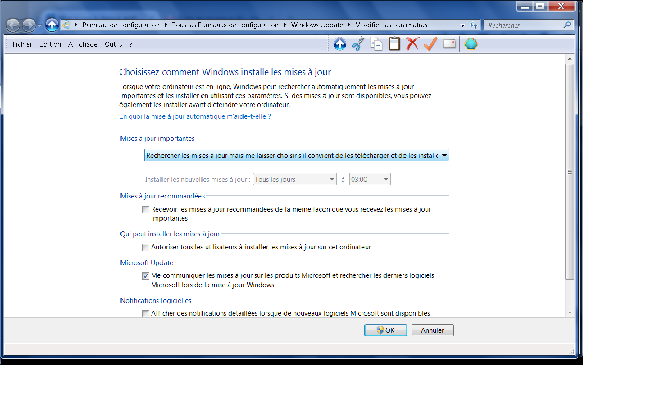Uncheck Me communiquer les mises à jour Microsoft

[146, 276]
